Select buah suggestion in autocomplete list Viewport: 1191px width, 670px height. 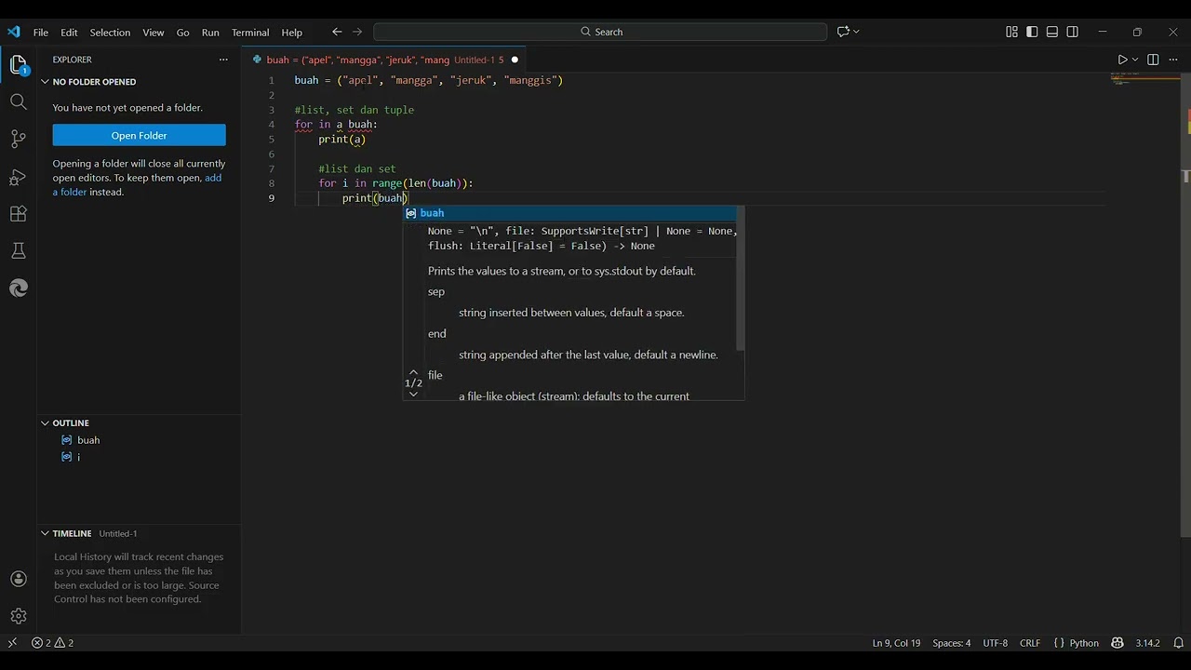[x=569, y=213]
